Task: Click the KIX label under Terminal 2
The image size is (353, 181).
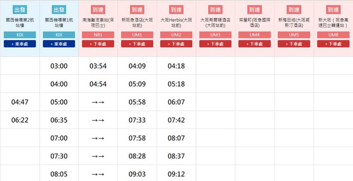Action: [20, 35]
